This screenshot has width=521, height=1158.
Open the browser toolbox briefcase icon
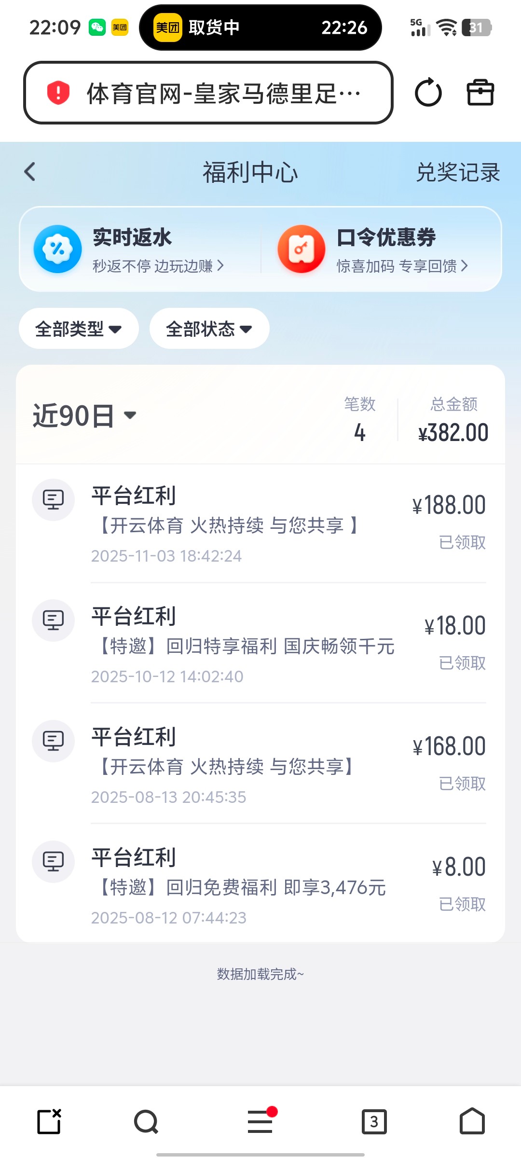(x=480, y=93)
